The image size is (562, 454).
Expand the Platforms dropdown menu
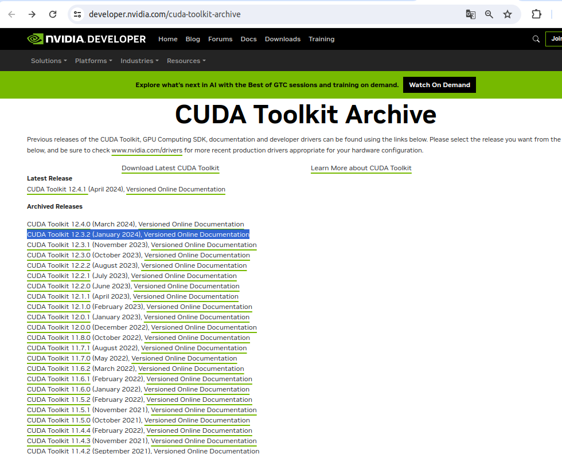(x=93, y=61)
